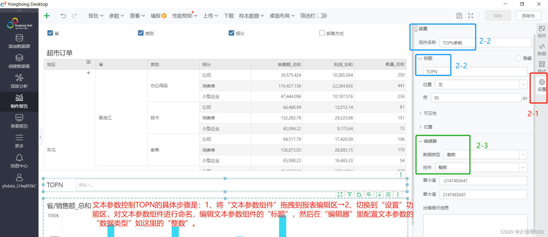Open the 创建数据集 sidebar item
The height and width of the screenshot is (237, 548).
pos(19,61)
